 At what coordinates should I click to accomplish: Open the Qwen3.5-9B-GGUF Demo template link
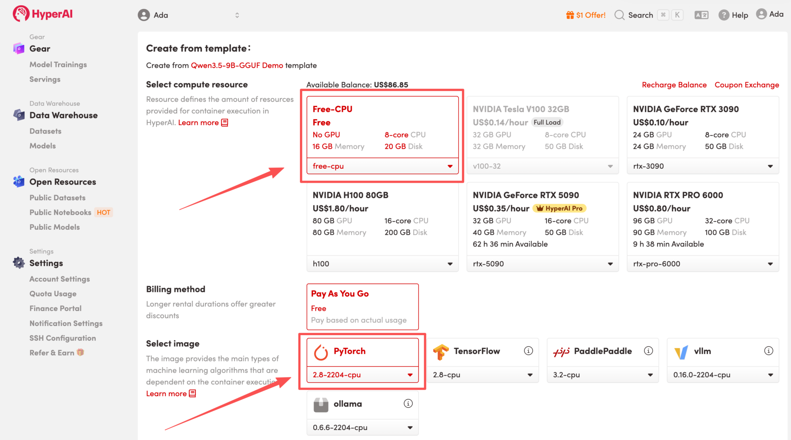tap(237, 65)
